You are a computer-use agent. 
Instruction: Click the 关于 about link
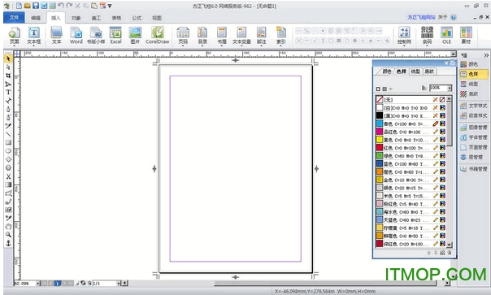click(x=442, y=18)
